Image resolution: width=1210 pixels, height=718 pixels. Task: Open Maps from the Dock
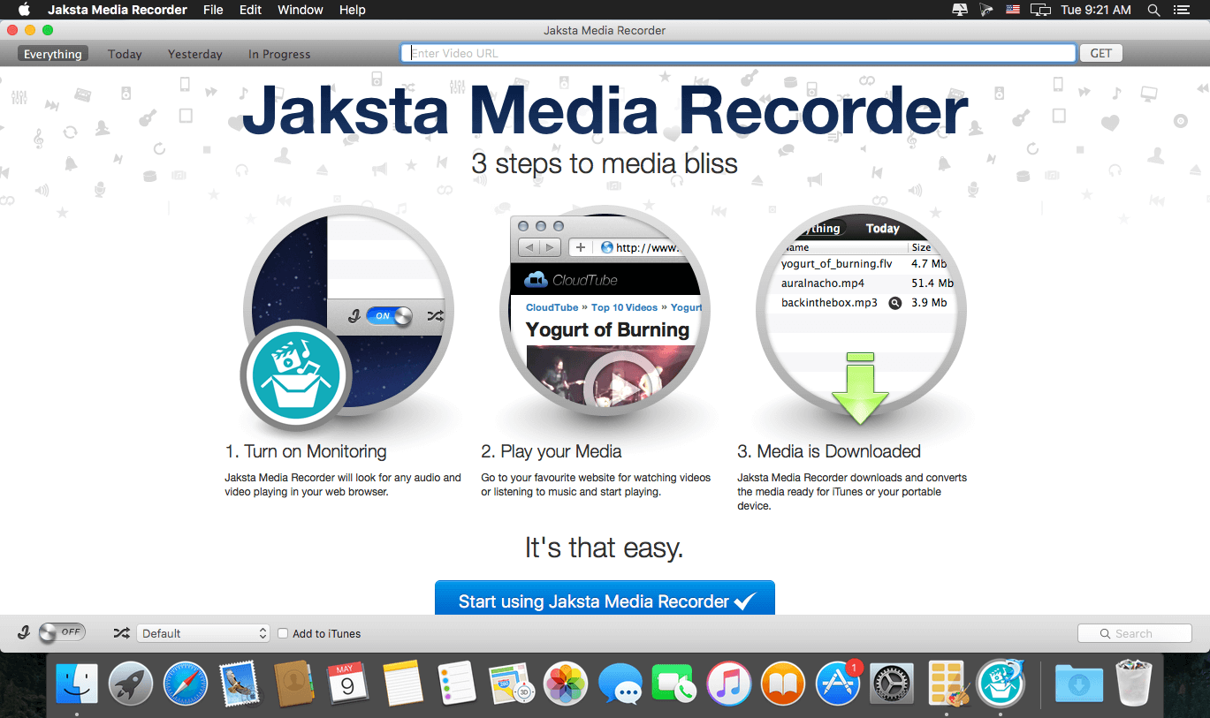coord(511,684)
